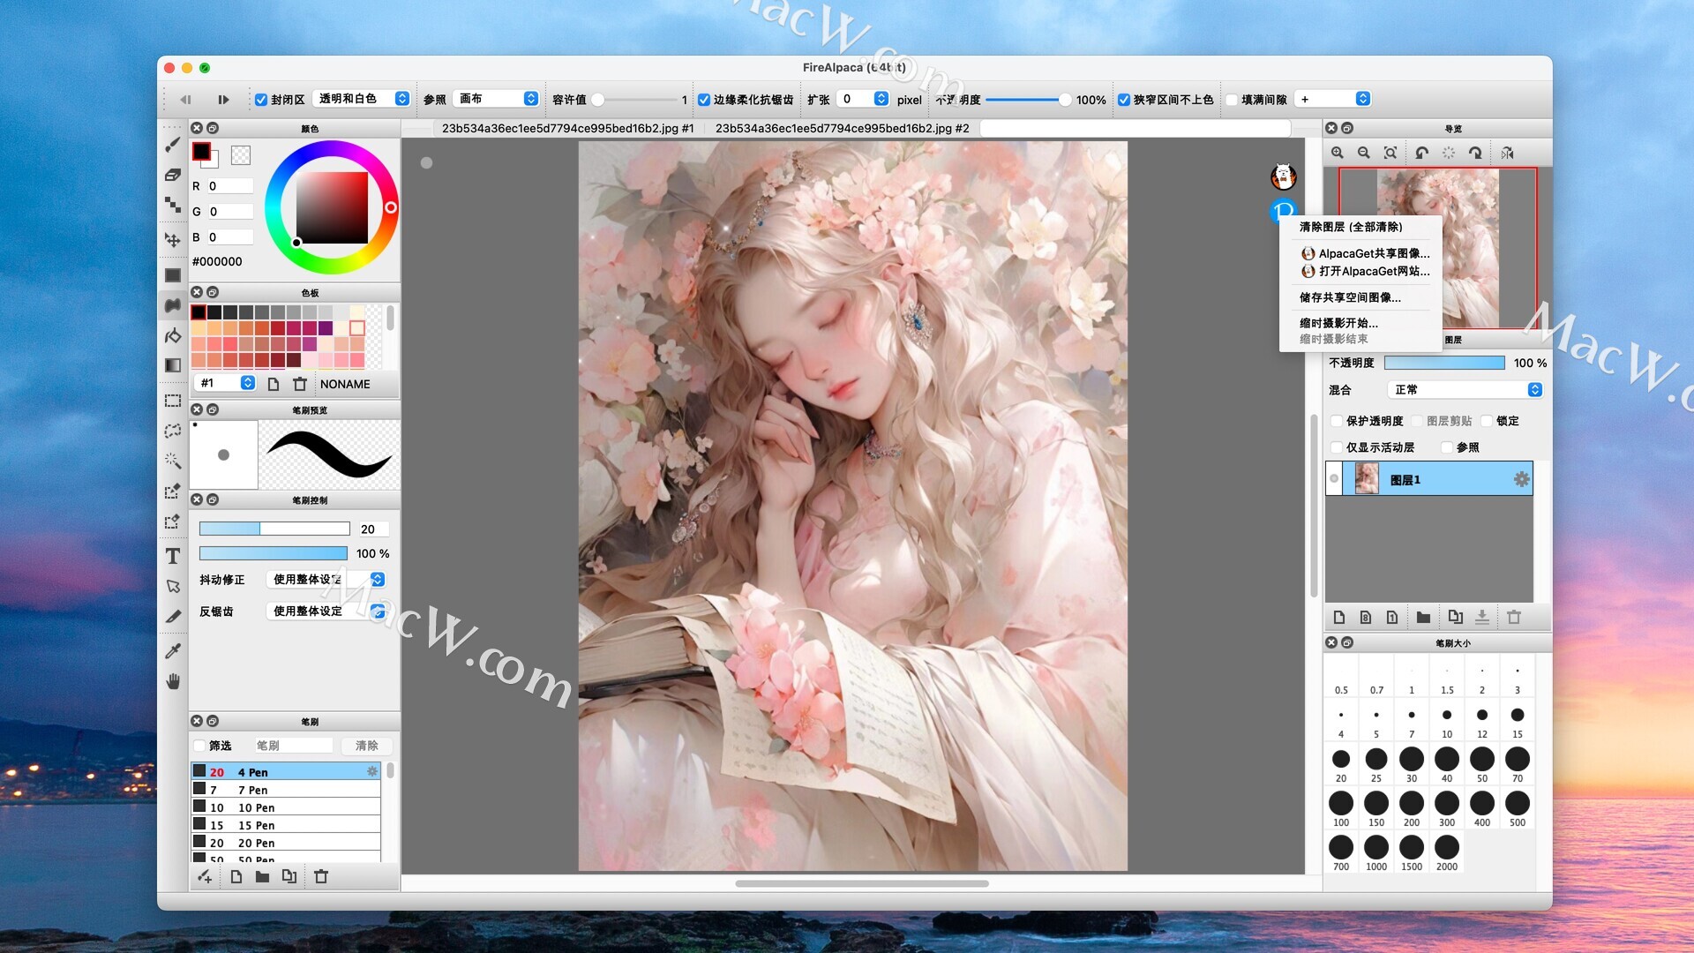The width and height of the screenshot is (1694, 953).
Task: Select the Gradient tool
Action: 173,365
